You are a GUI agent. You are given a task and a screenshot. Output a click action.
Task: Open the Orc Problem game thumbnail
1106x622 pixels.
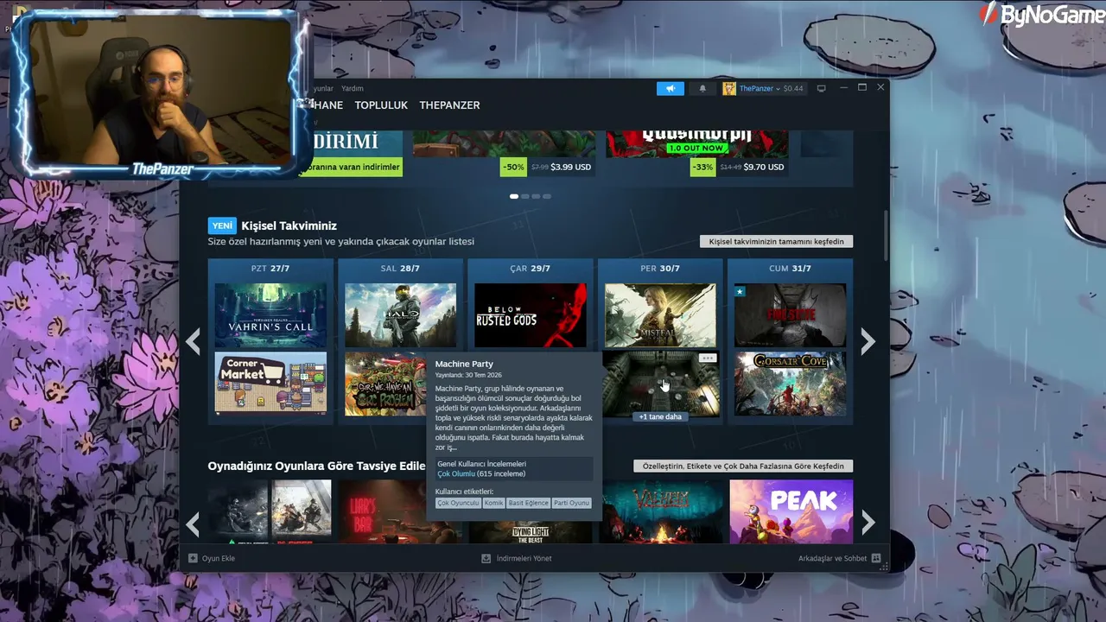[x=385, y=384]
